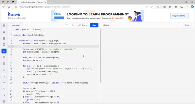This screenshot has height=104, width=195.
Task: Toggle fullscreen editor mode
Action: [x=67, y=25]
